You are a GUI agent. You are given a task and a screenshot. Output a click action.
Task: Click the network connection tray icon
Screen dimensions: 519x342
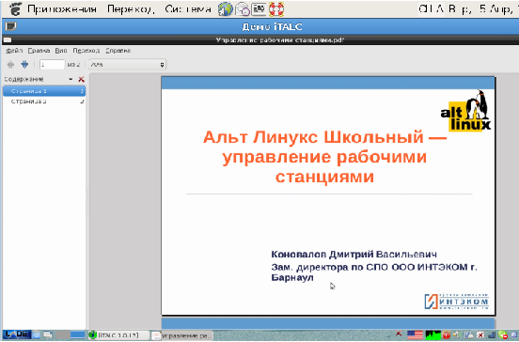(x=492, y=335)
